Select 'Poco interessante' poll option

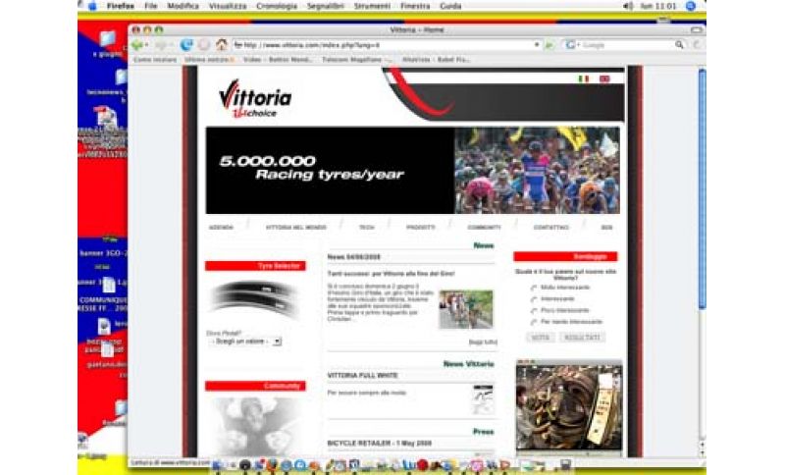(x=534, y=311)
